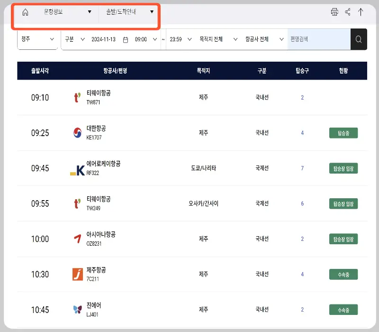Click the 탑승중 status button for KE1707
Screen dimensions: 379x332
pyautogui.click(x=343, y=133)
